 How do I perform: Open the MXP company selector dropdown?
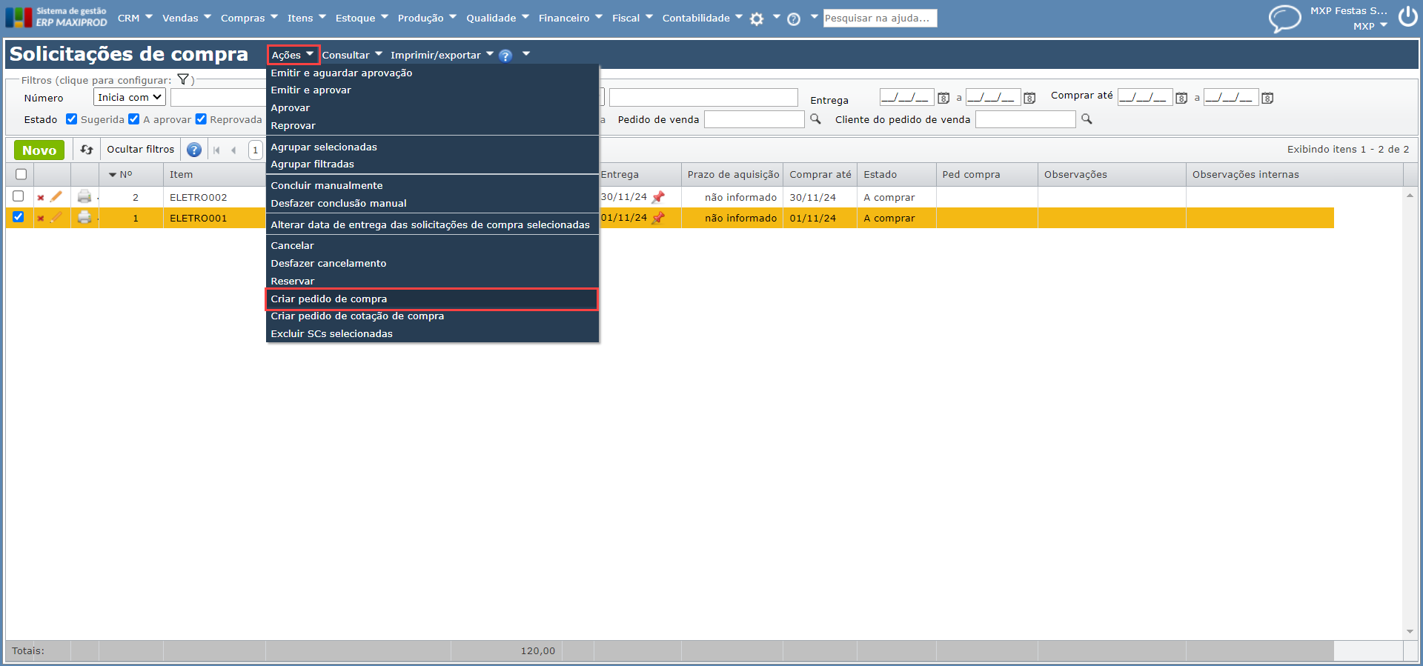point(1370,26)
